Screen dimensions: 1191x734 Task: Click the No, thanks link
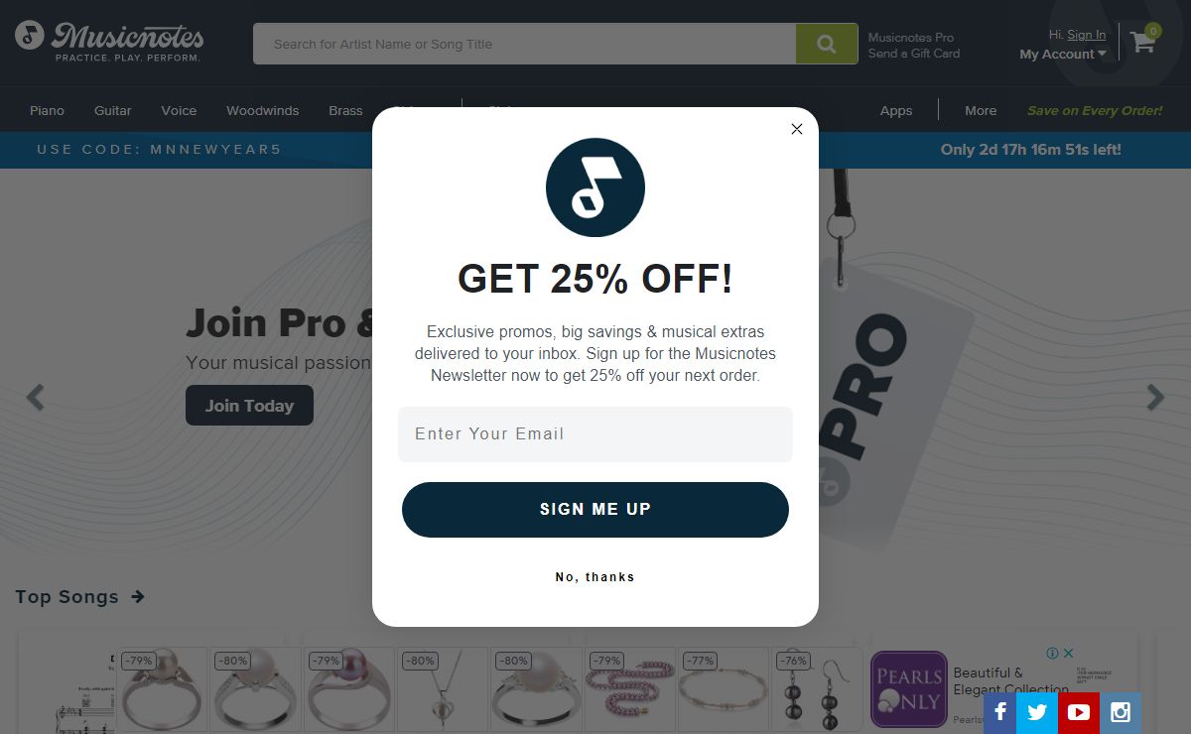coord(595,577)
